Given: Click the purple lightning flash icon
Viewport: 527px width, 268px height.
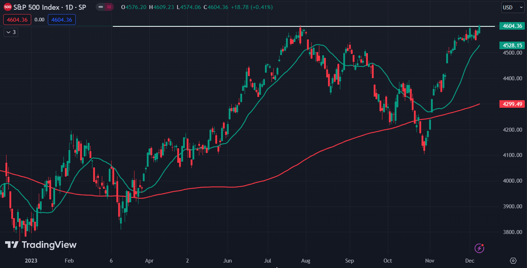Looking at the screenshot, I should point(480,248).
